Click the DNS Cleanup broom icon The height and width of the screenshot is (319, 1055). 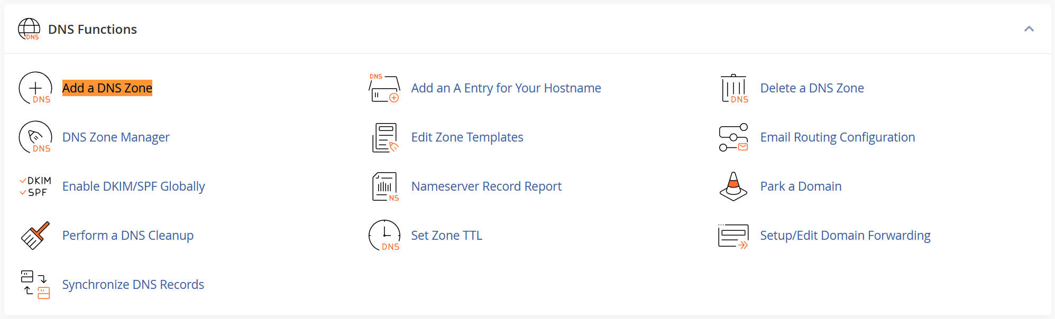pyautogui.click(x=35, y=235)
